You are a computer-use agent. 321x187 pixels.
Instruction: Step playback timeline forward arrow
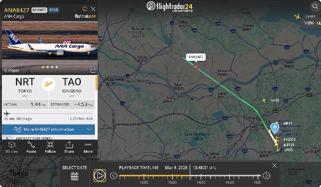pyautogui.click(x=266, y=176)
